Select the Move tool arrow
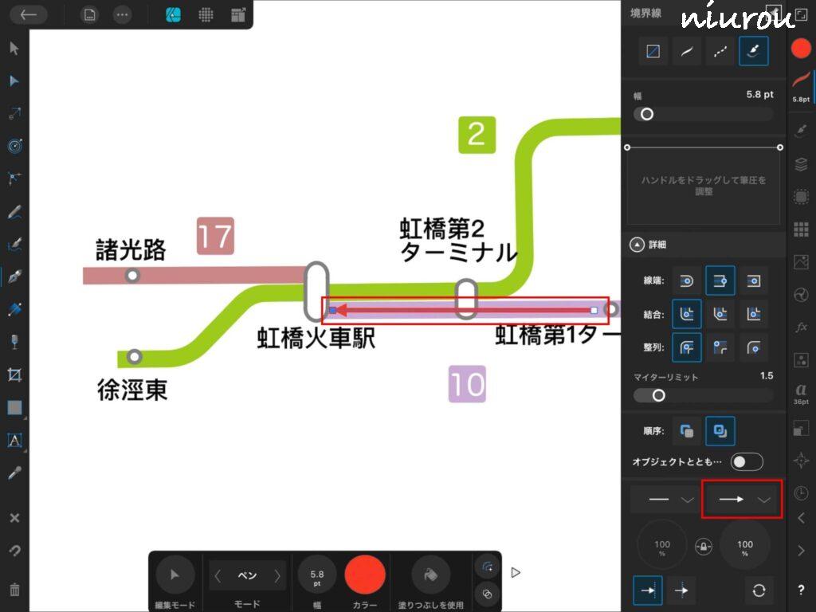This screenshot has height=612, width=816. (14, 49)
